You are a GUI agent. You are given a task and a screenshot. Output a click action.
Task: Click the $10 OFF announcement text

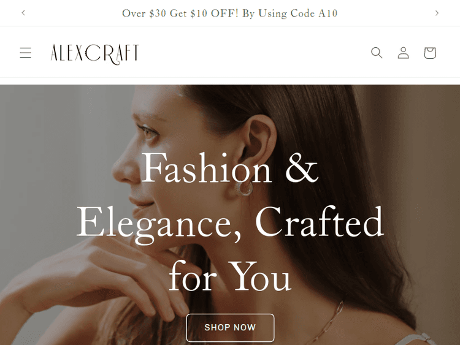(230, 13)
